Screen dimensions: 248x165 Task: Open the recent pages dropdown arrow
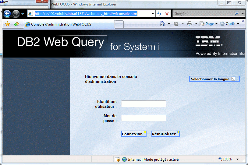point(23,14)
